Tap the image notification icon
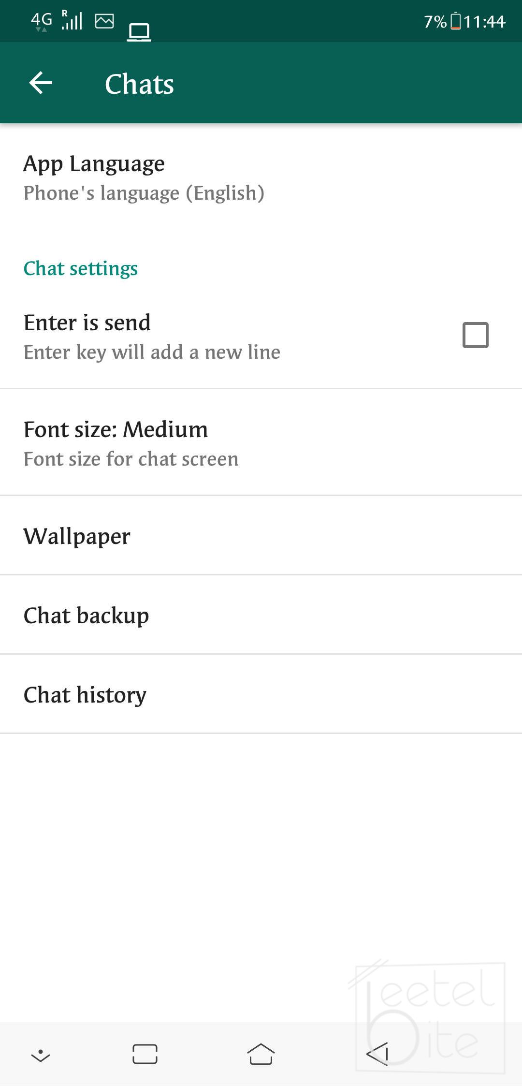Screen dimensions: 522x1086 [104, 21]
